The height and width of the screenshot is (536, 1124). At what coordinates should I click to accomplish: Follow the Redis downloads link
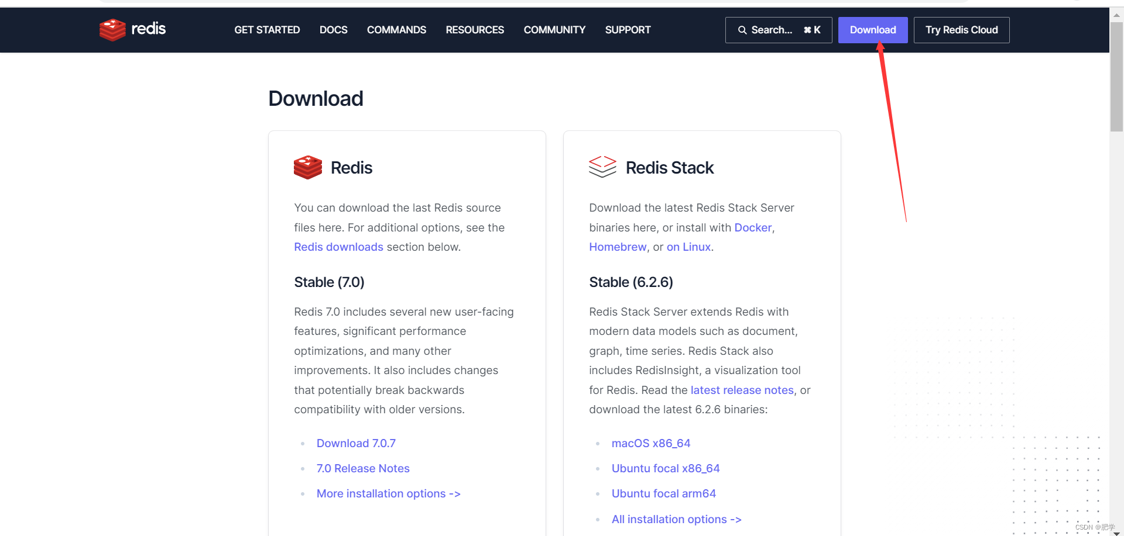click(x=338, y=247)
